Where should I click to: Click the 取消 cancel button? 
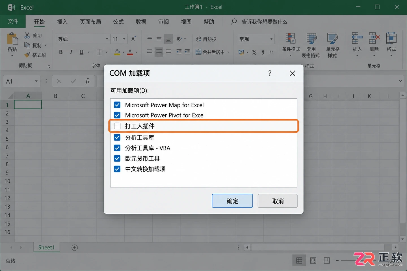click(278, 201)
